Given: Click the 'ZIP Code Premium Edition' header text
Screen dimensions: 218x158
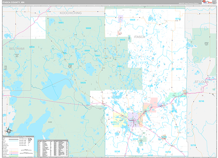Looking at the screenshot, I should [x=189, y=3].
